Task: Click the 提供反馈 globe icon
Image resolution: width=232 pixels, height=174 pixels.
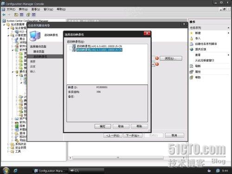Action: 192,49
